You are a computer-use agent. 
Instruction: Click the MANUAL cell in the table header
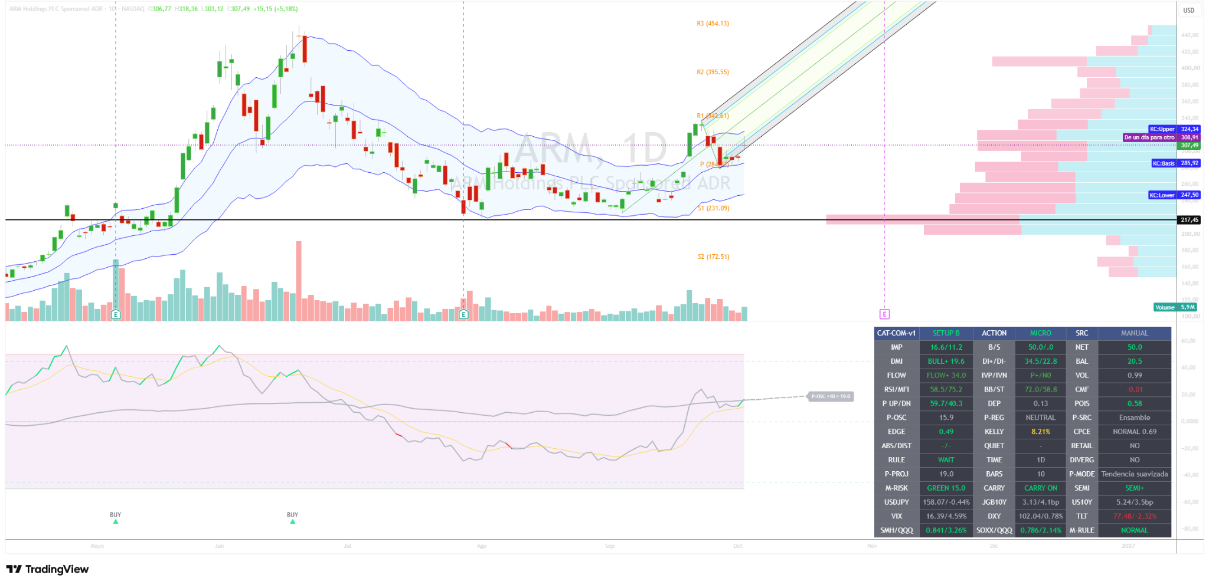(x=1134, y=333)
